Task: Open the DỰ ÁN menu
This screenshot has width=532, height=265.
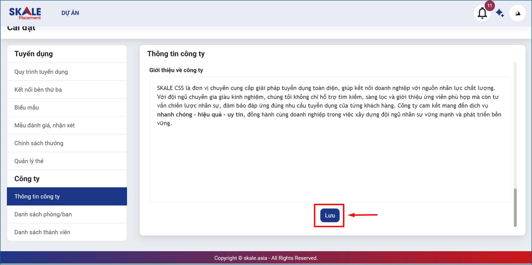Action: point(70,13)
